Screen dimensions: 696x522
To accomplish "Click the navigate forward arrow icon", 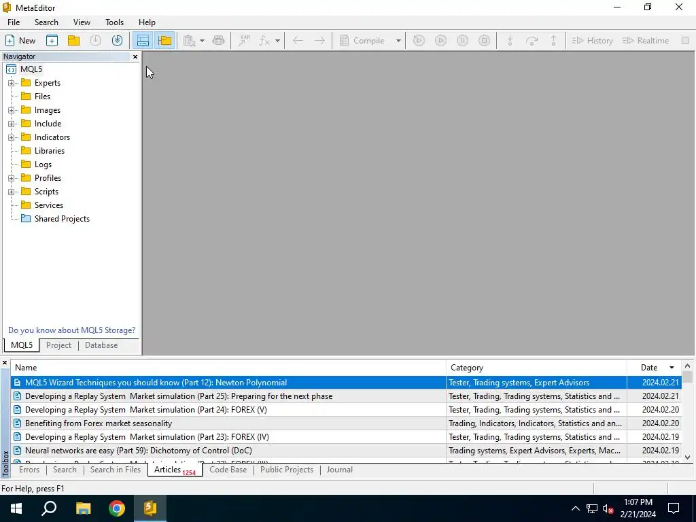I will 319,40.
